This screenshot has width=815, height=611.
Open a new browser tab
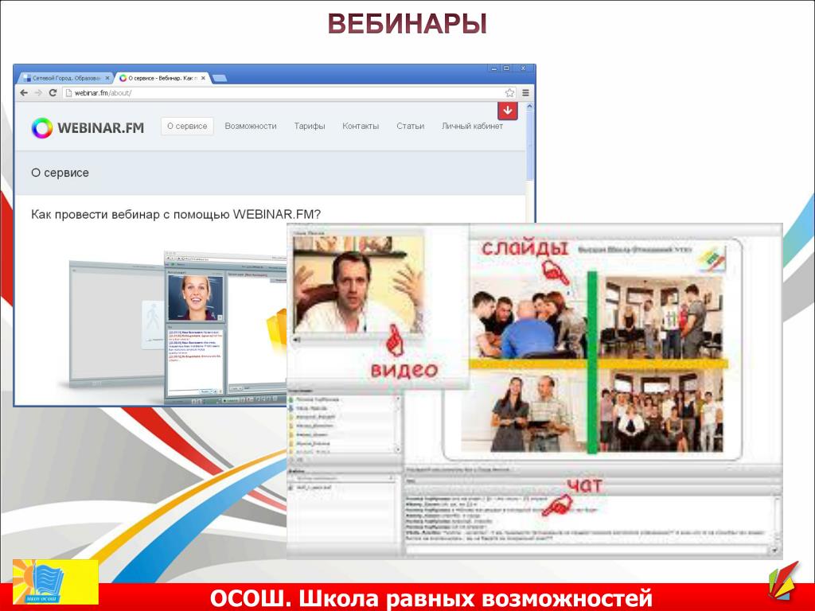pos(220,78)
